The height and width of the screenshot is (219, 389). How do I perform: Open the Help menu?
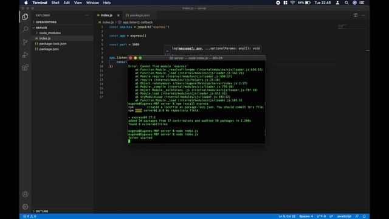[x=107, y=2]
